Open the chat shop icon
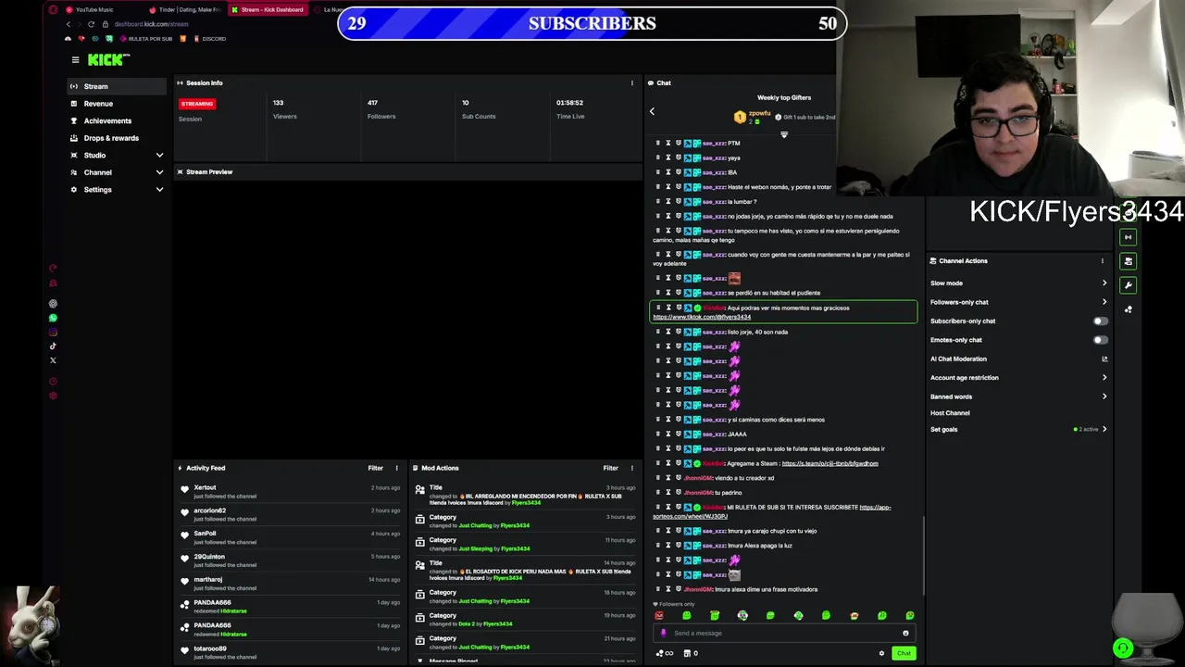1185x667 pixels. [690, 653]
